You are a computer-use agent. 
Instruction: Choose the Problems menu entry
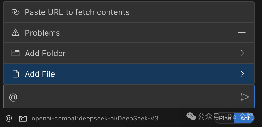42,33
